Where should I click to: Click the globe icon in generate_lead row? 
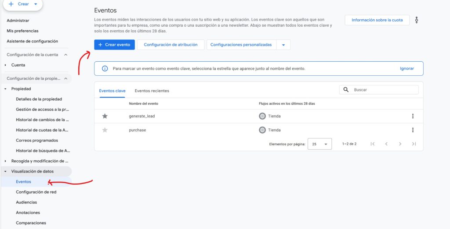(x=262, y=116)
